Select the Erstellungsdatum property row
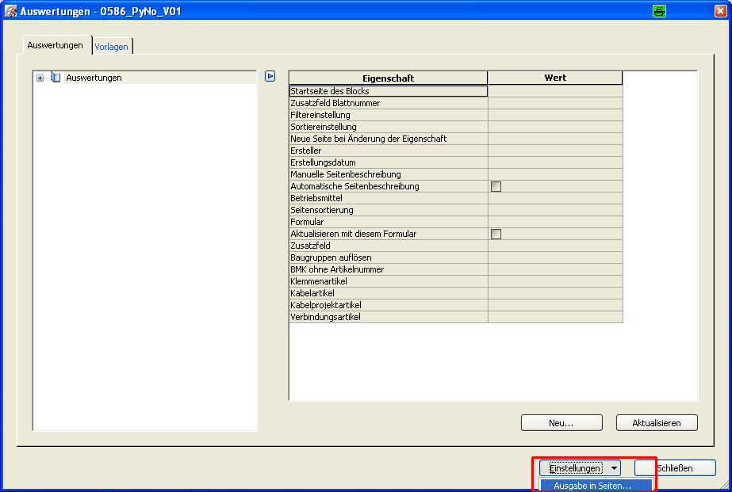The width and height of the screenshot is (732, 492). coord(389,162)
